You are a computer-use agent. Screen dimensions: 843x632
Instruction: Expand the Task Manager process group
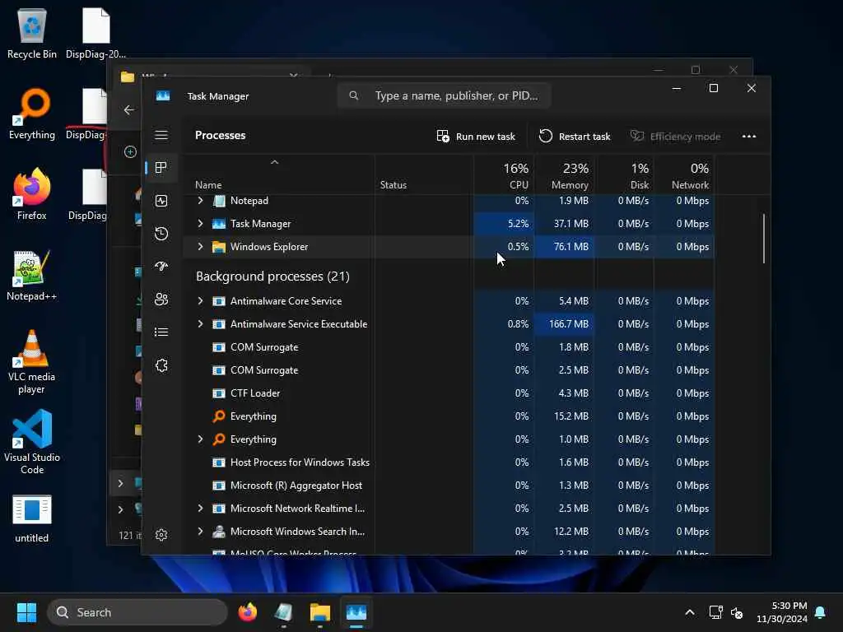point(201,224)
